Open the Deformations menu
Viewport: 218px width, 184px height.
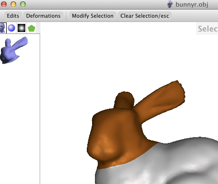click(x=43, y=16)
